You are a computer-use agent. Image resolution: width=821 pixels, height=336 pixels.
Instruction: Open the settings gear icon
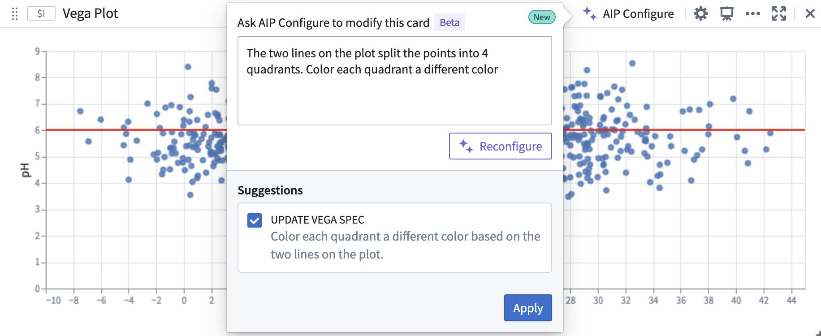[701, 13]
